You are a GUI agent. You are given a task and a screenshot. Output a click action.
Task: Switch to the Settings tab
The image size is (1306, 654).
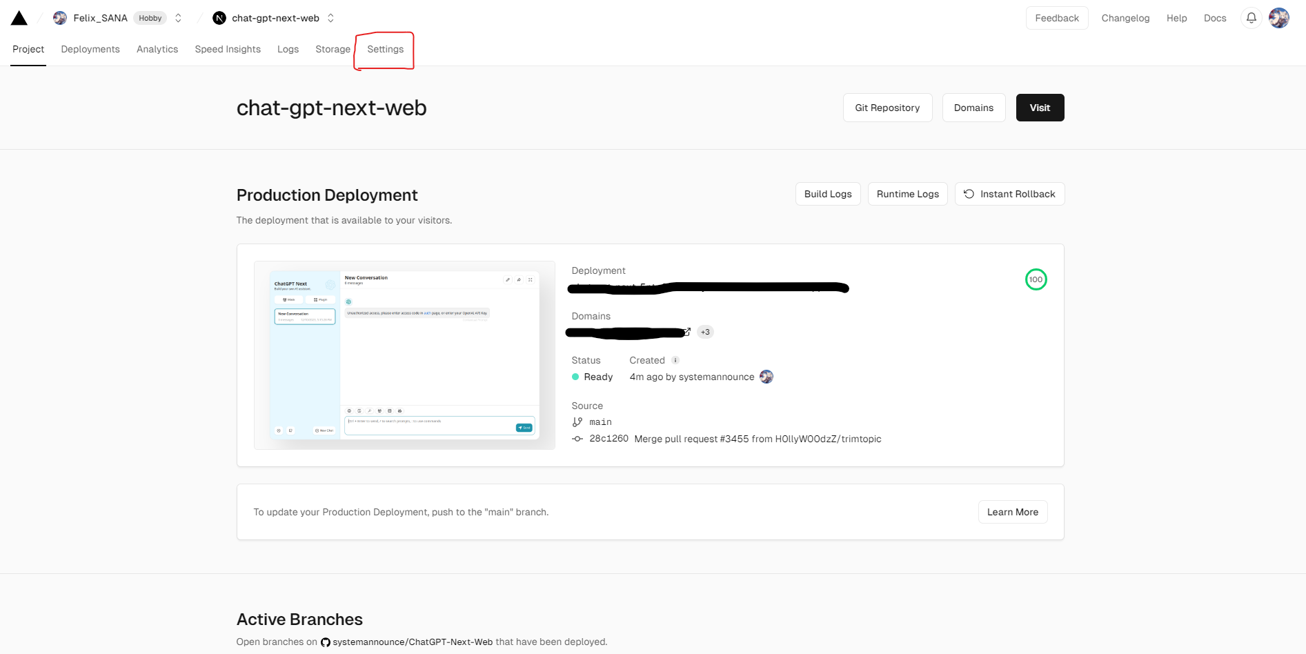click(x=385, y=49)
